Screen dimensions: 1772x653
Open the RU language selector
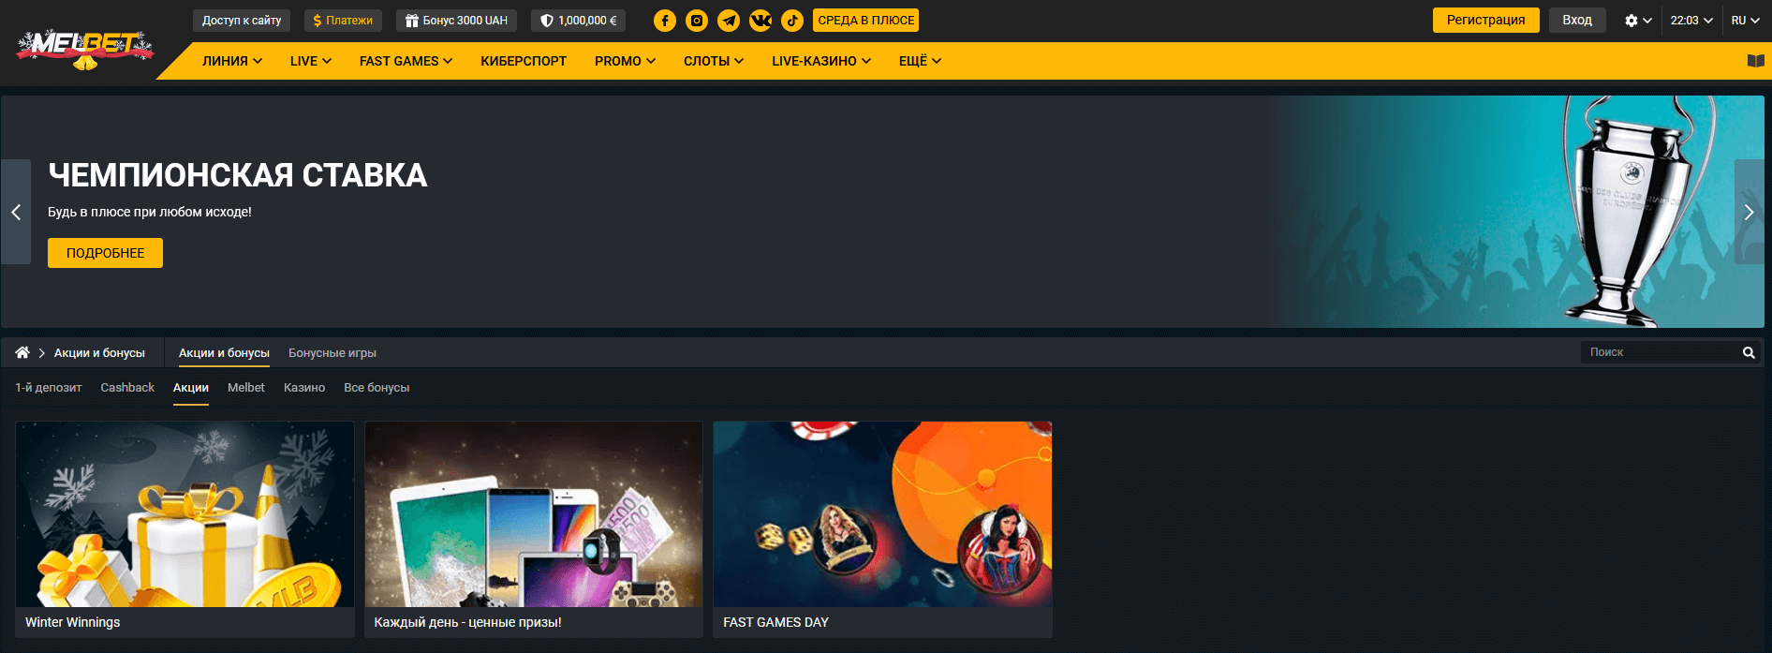pos(1745,21)
